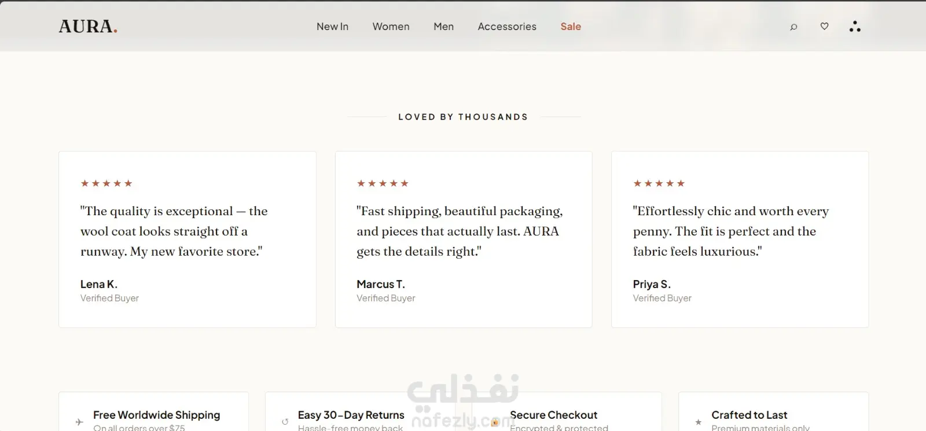This screenshot has width=926, height=431.
Task: Click the return-arrow icon beside Easy 30-Day Returns
Action: (x=285, y=422)
